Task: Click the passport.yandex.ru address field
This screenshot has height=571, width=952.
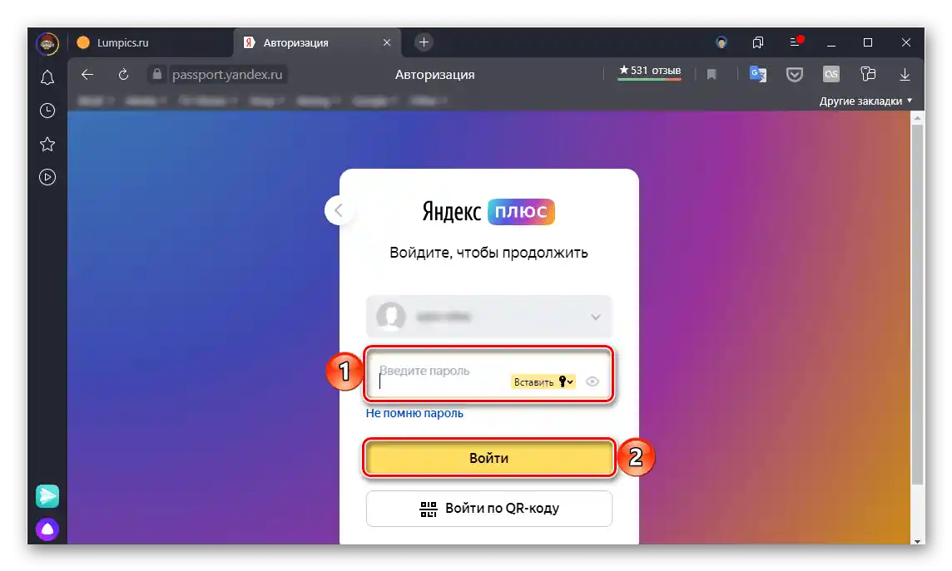Action: pos(227,75)
